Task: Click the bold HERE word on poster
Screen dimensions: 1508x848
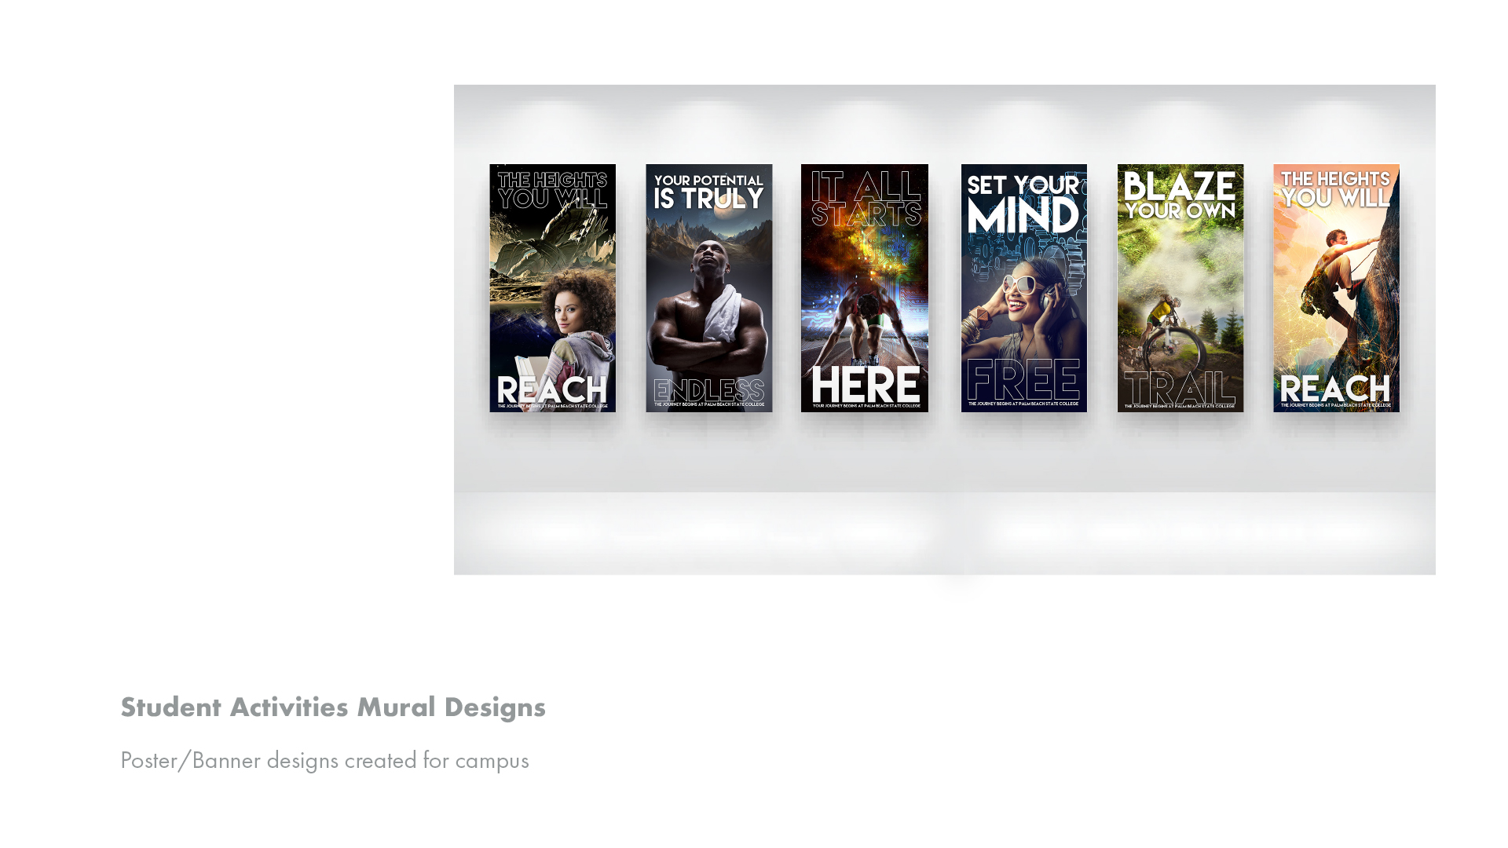Action: click(865, 385)
